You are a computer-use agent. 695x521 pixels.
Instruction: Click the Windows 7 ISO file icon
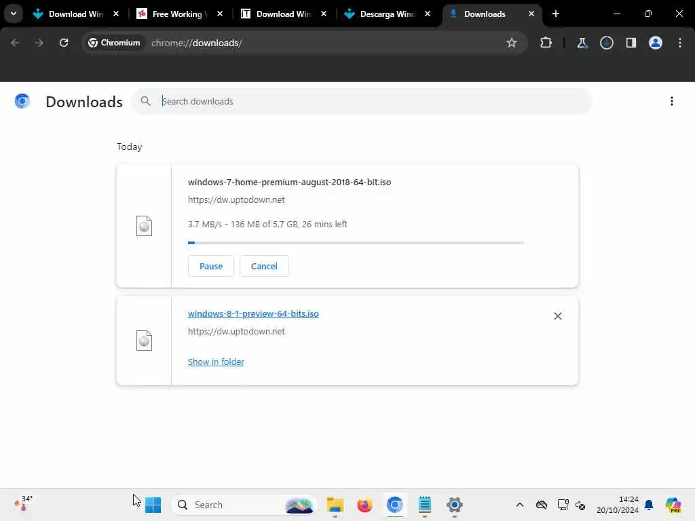[144, 226]
